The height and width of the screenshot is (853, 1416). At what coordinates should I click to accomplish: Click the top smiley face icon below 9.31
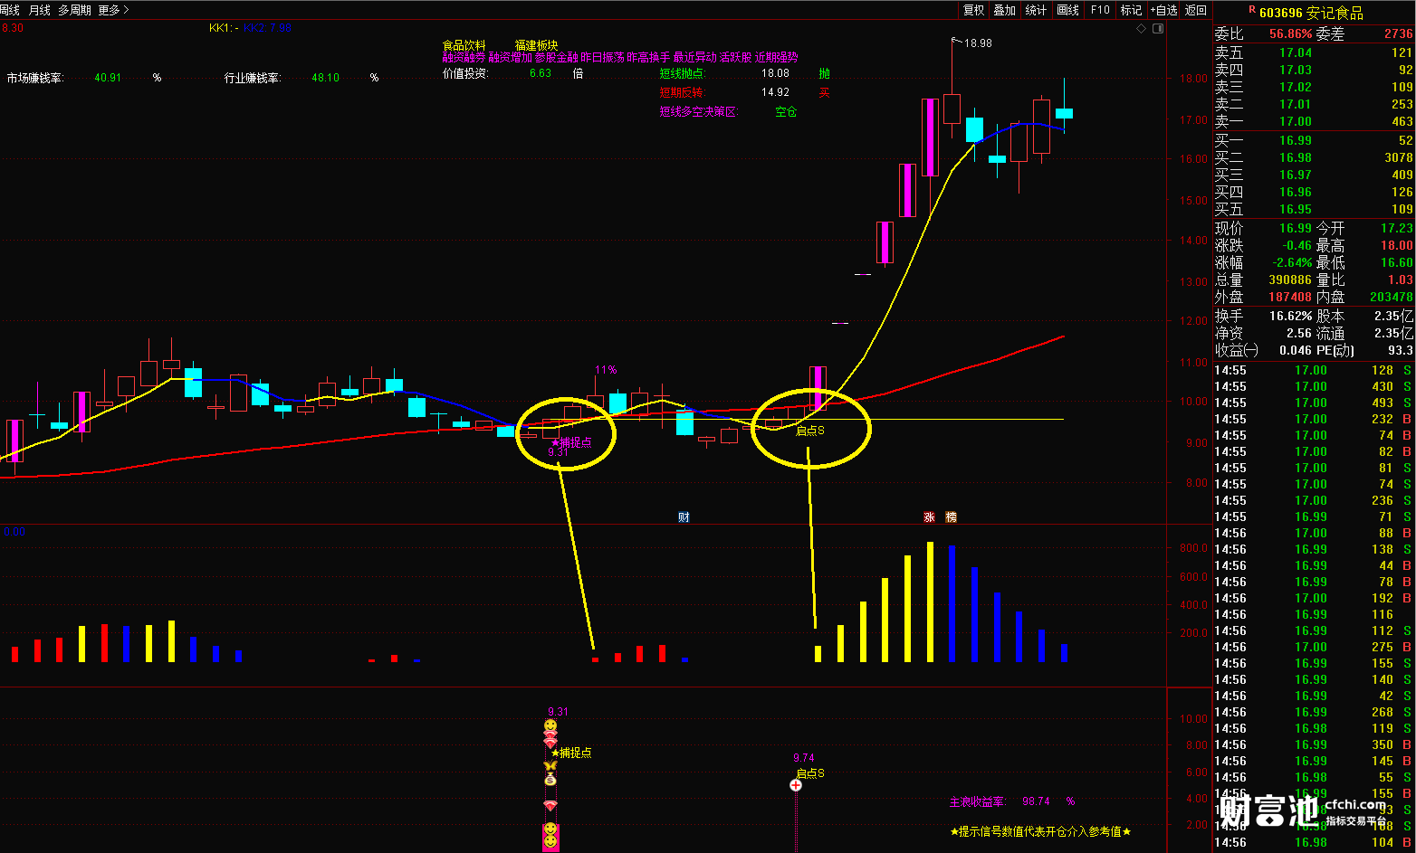pos(550,725)
